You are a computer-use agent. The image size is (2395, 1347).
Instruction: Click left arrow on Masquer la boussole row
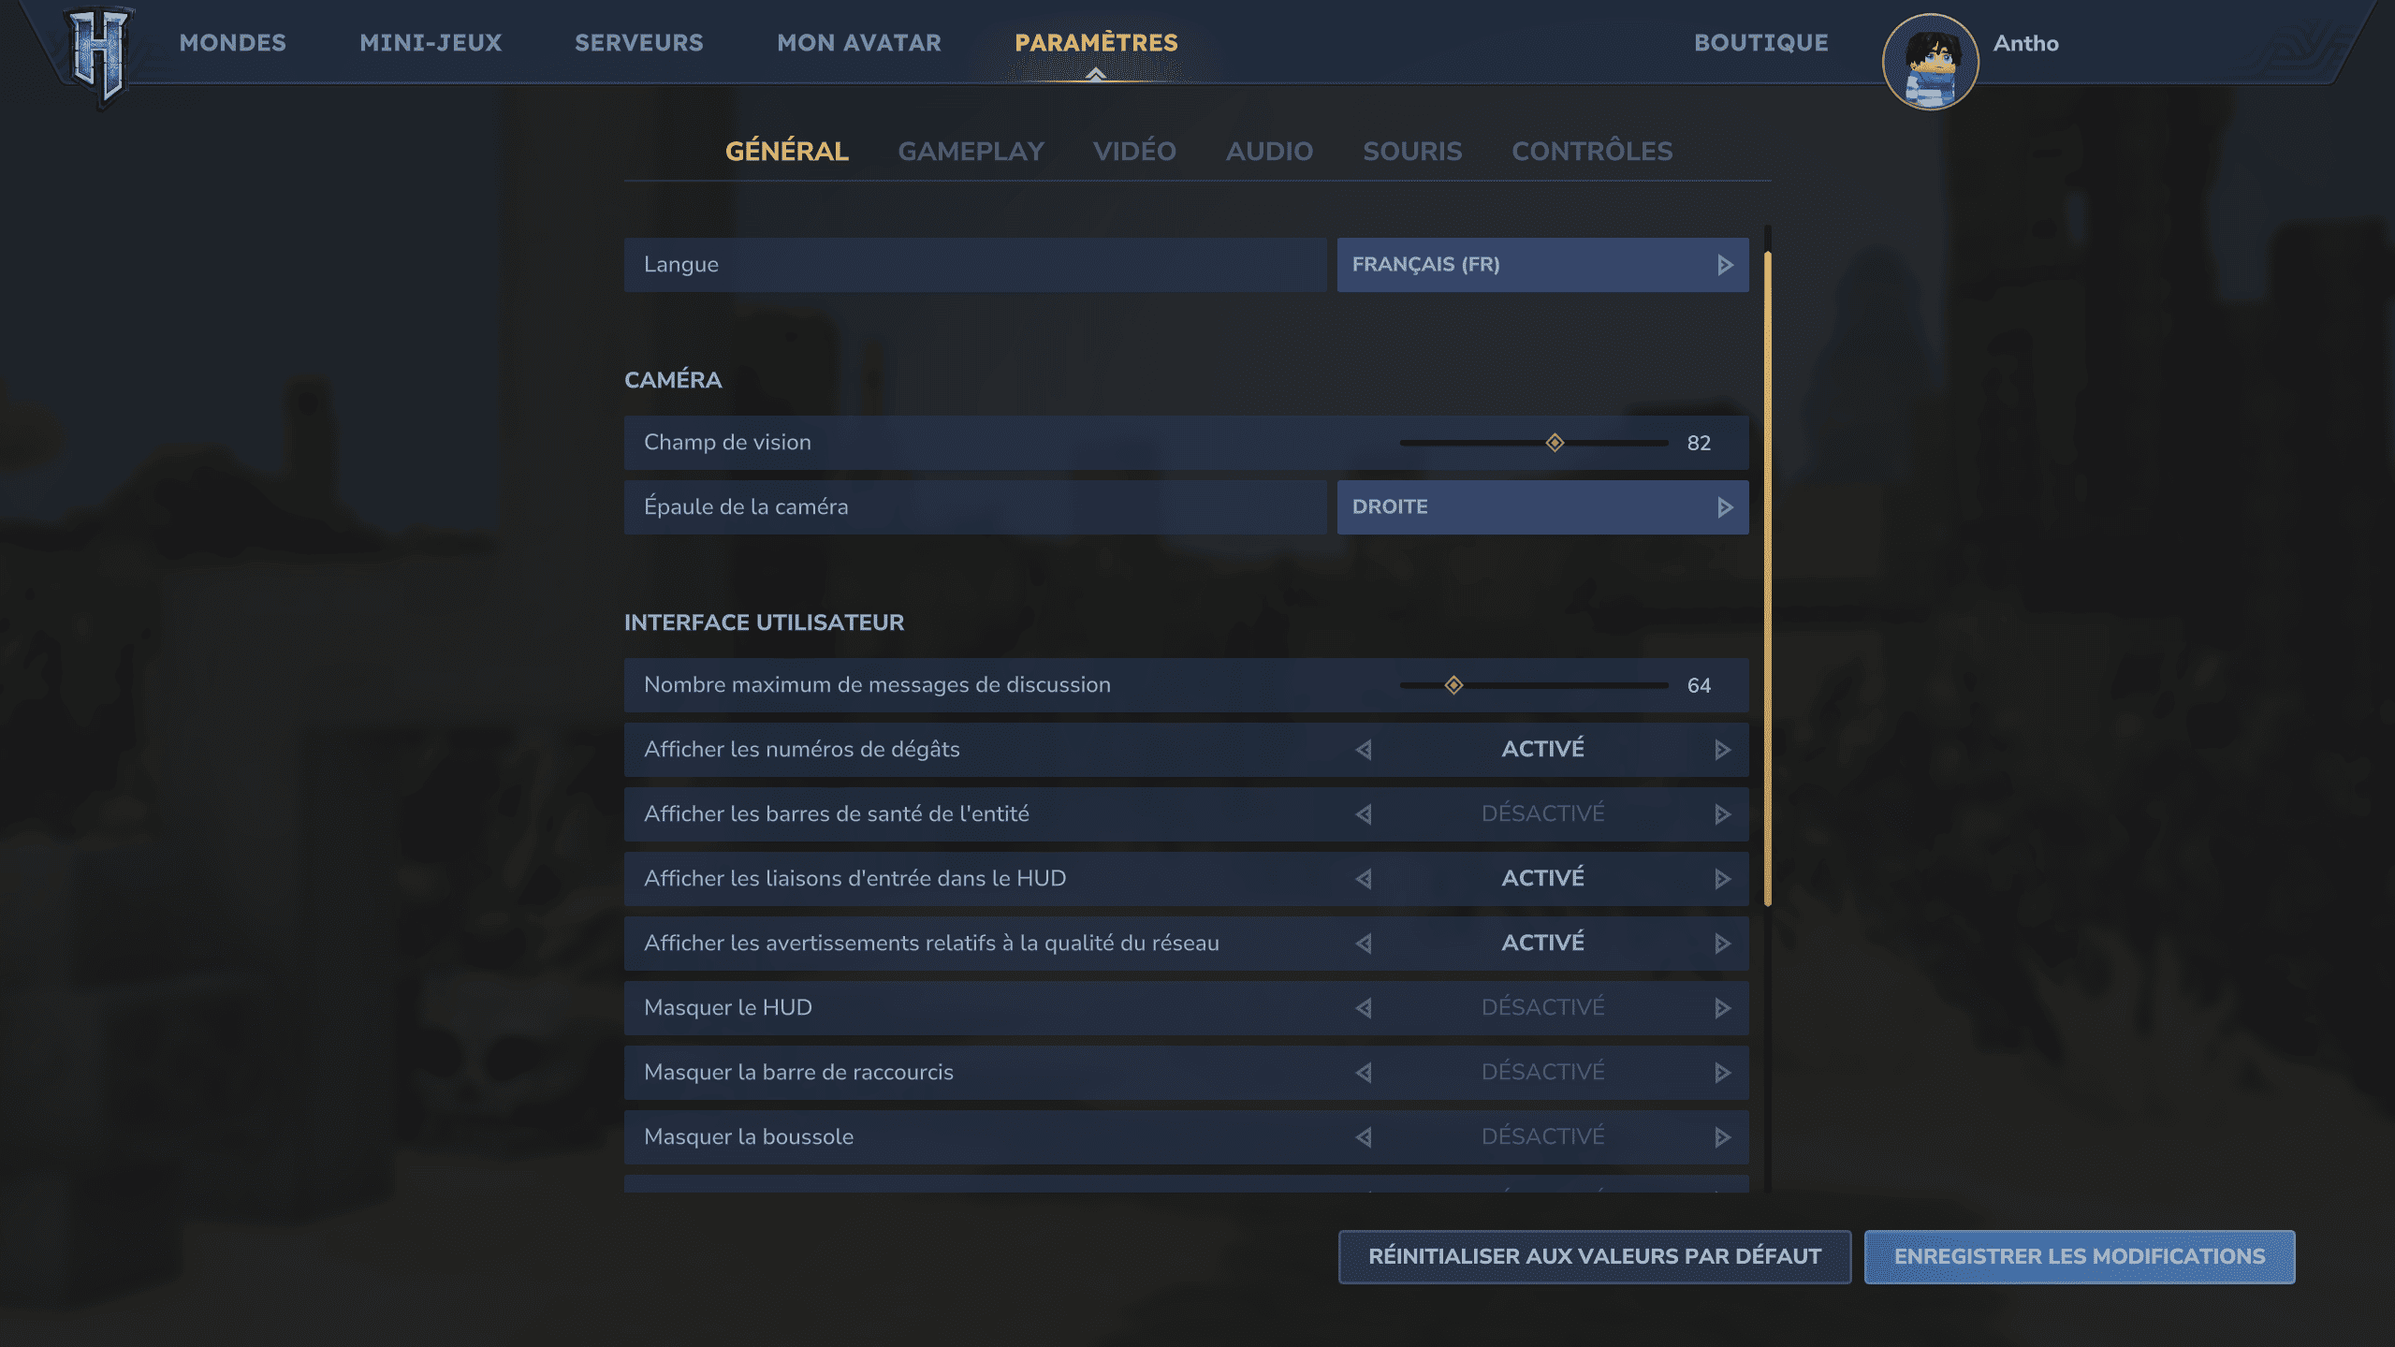click(x=1364, y=1137)
